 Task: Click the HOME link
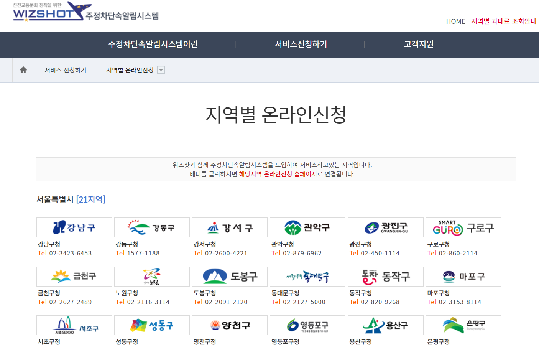[455, 21]
